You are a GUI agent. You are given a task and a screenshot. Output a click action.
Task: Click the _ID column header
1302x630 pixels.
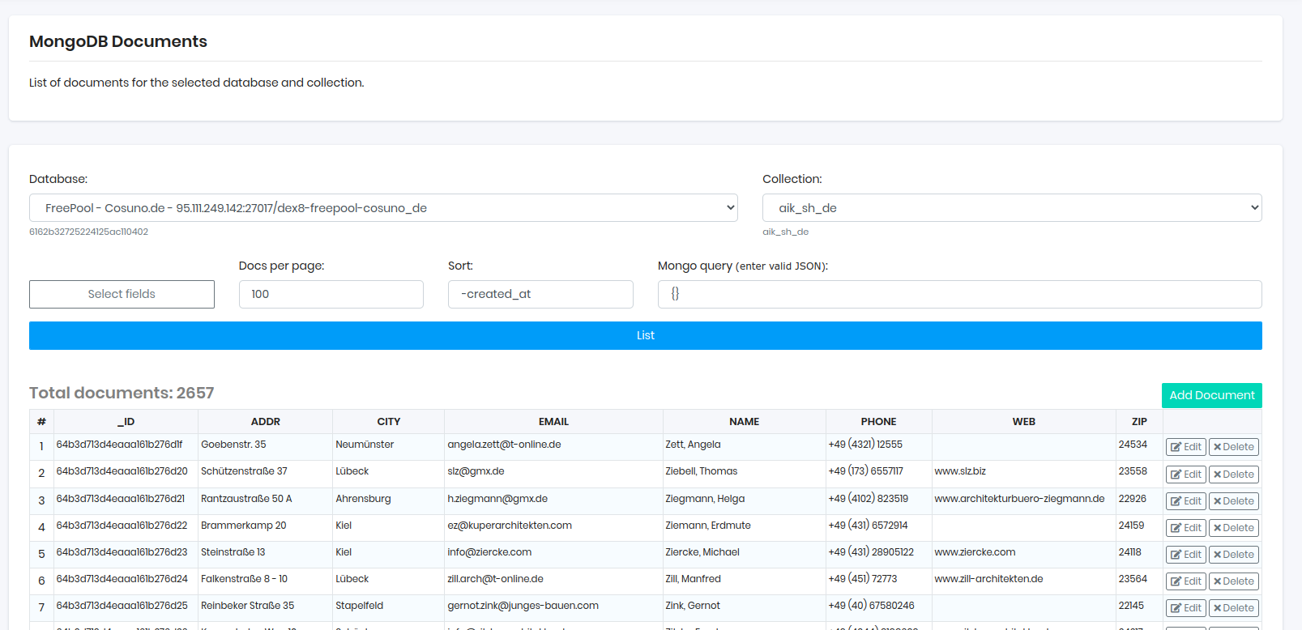click(126, 422)
